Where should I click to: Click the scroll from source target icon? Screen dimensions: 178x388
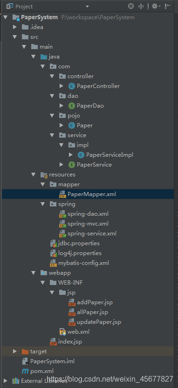coord(131,7)
